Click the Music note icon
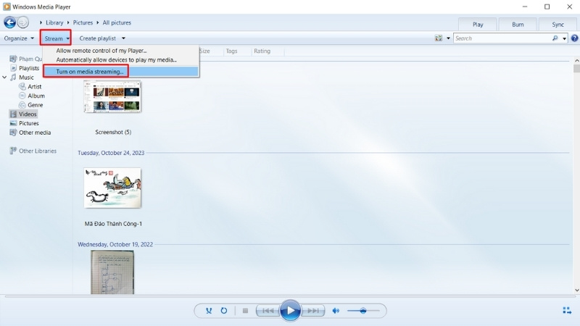Image resolution: width=580 pixels, height=326 pixels. (x=13, y=78)
